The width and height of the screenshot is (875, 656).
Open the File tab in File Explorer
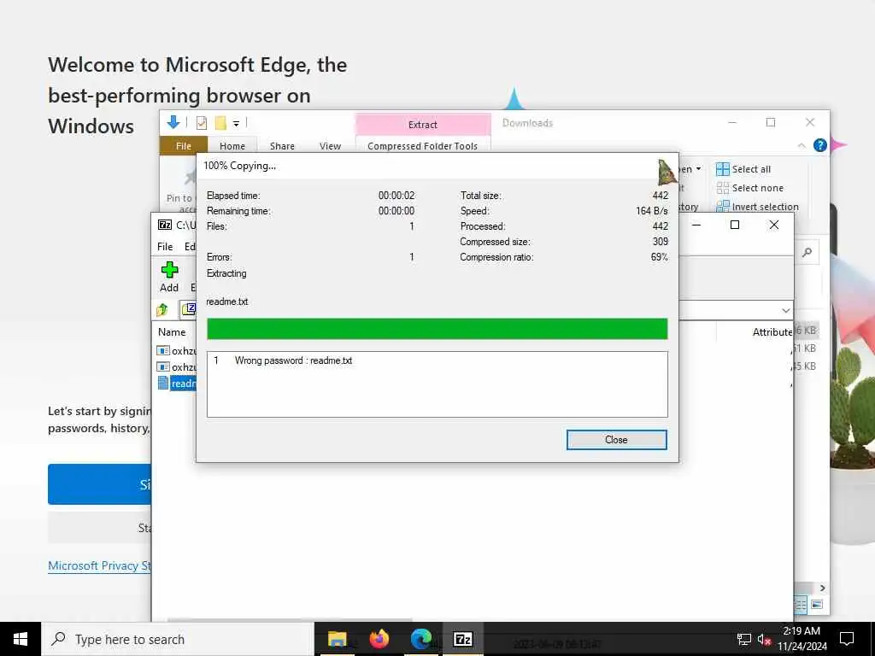(184, 145)
